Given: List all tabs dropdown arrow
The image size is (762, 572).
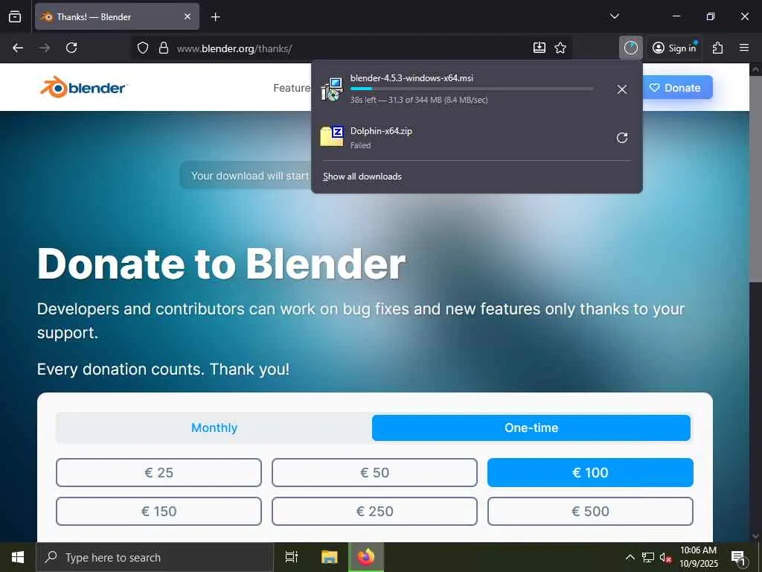Looking at the screenshot, I should [x=614, y=16].
